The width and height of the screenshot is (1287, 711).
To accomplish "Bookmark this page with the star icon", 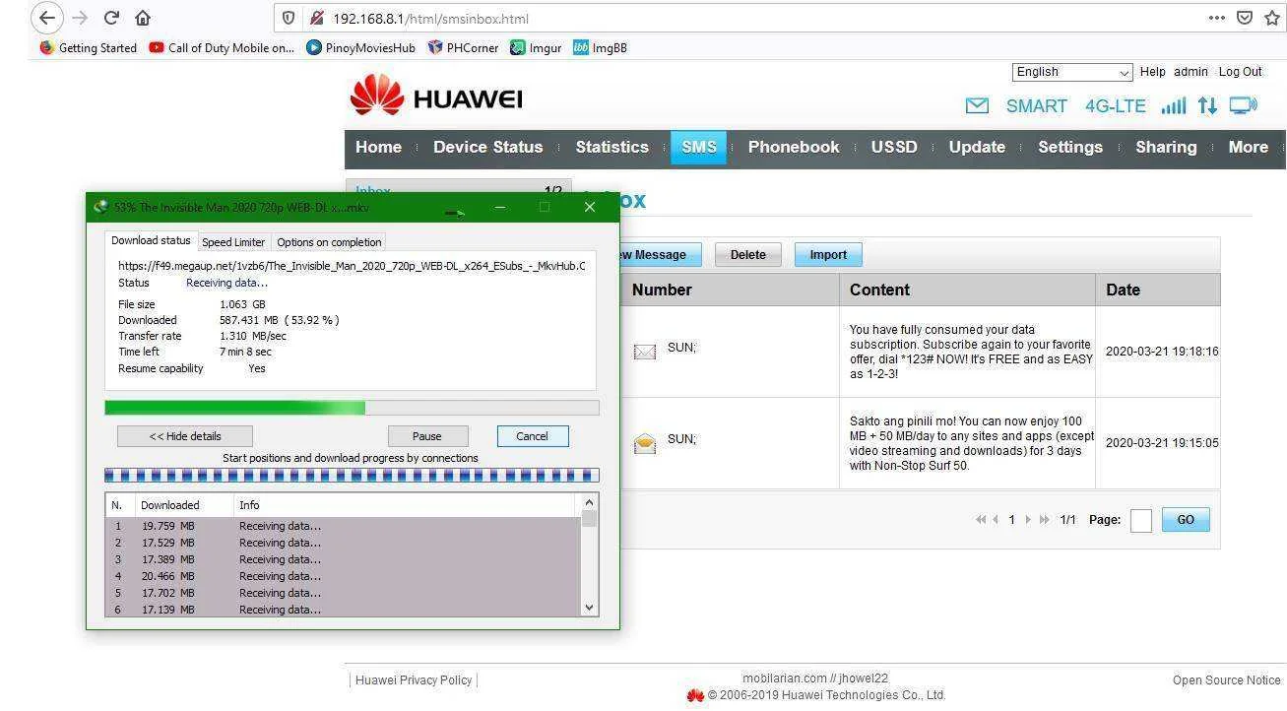I will click(x=1272, y=18).
